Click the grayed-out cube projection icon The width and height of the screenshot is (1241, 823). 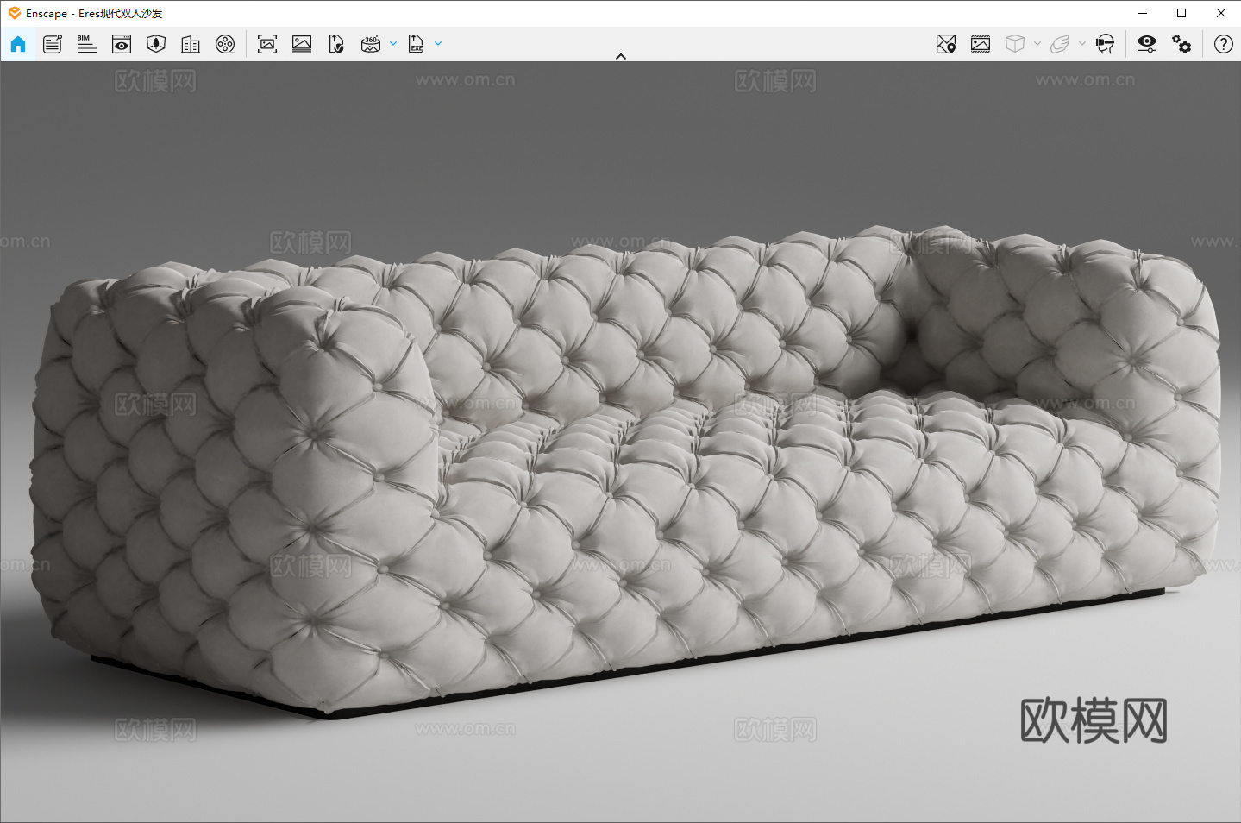(1015, 44)
